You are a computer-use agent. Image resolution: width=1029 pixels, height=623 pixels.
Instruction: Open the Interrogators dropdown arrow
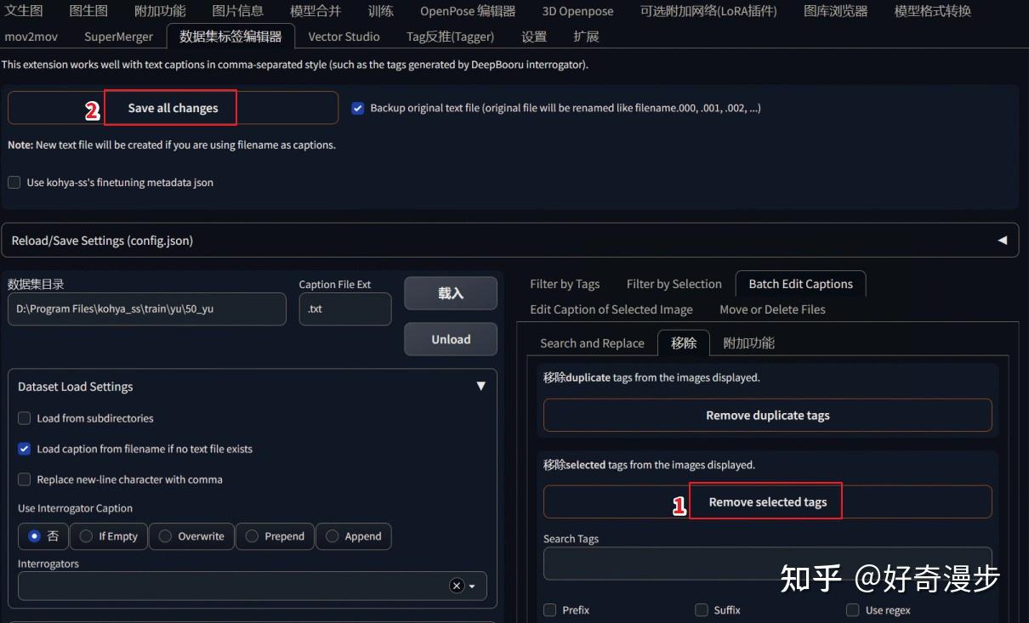pyautogui.click(x=473, y=586)
